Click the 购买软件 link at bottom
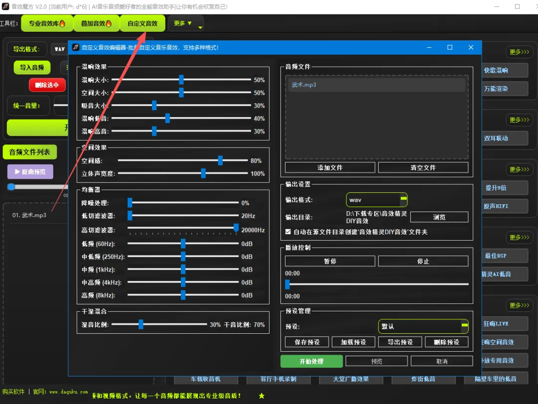Image resolution: width=538 pixels, height=404 pixels. click(x=13, y=392)
